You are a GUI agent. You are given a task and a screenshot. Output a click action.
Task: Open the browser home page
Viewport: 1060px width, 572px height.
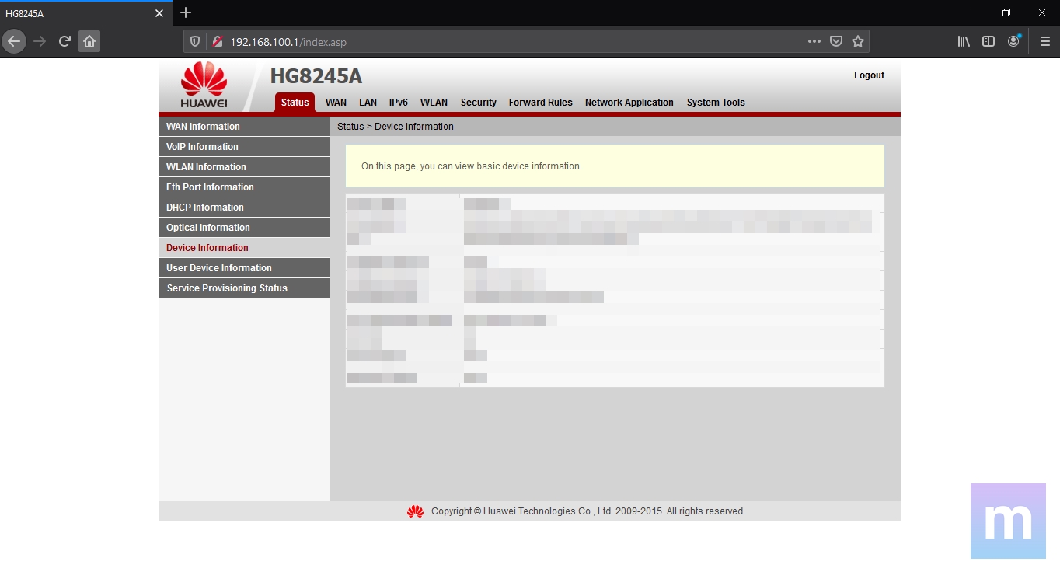tap(89, 41)
